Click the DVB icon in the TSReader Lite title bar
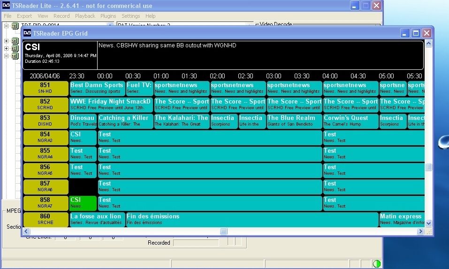Screen dimensions: 449x269 [6, 6]
